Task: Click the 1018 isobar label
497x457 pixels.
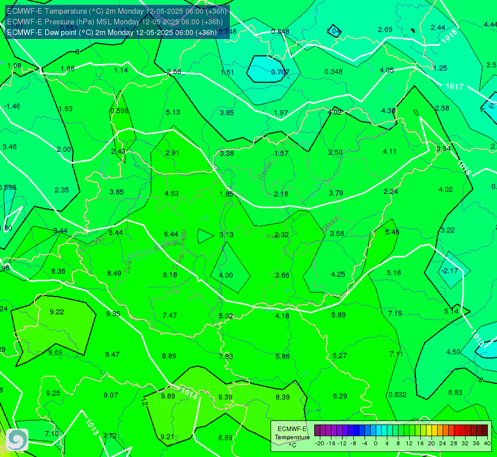Action: (x=449, y=37)
